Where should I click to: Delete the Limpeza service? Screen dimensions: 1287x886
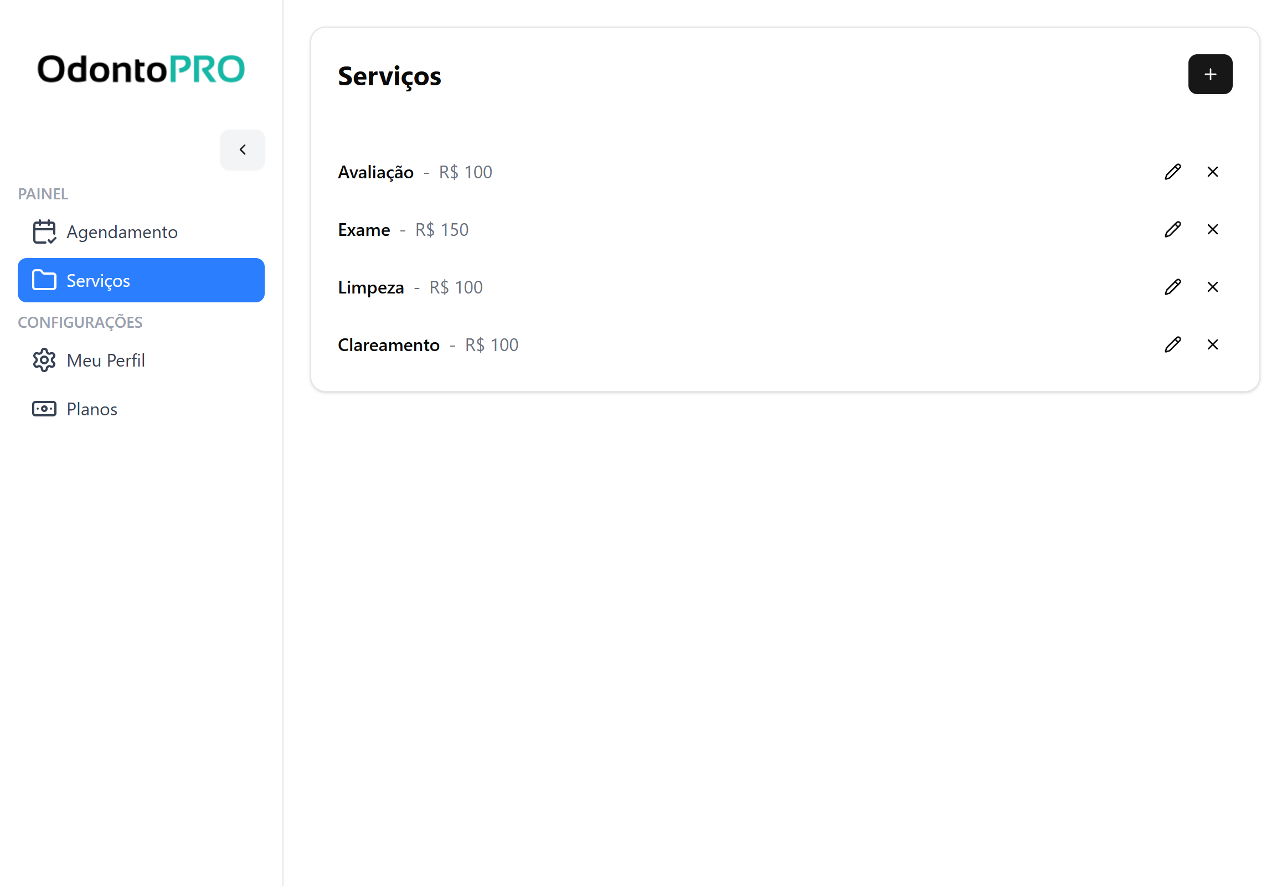(x=1212, y=287)
